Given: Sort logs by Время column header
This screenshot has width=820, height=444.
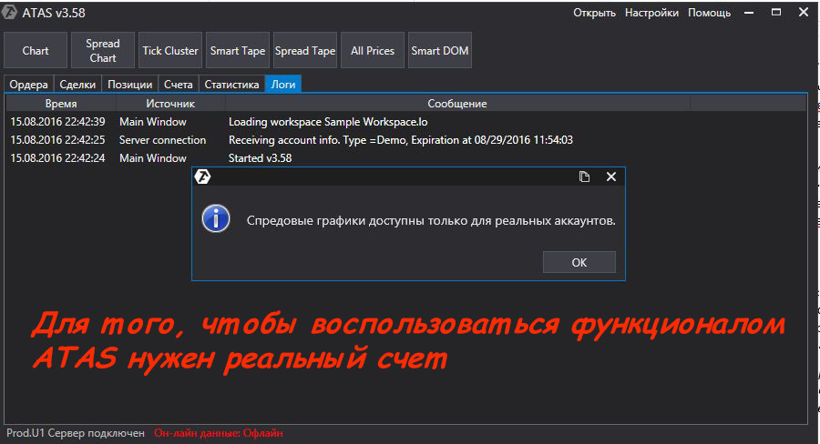Looking at the screenshot, I should click(x=61, y=104).
